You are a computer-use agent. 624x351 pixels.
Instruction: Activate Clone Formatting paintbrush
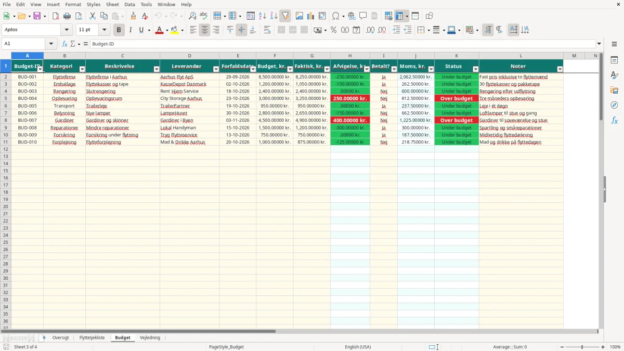(133, 16)
